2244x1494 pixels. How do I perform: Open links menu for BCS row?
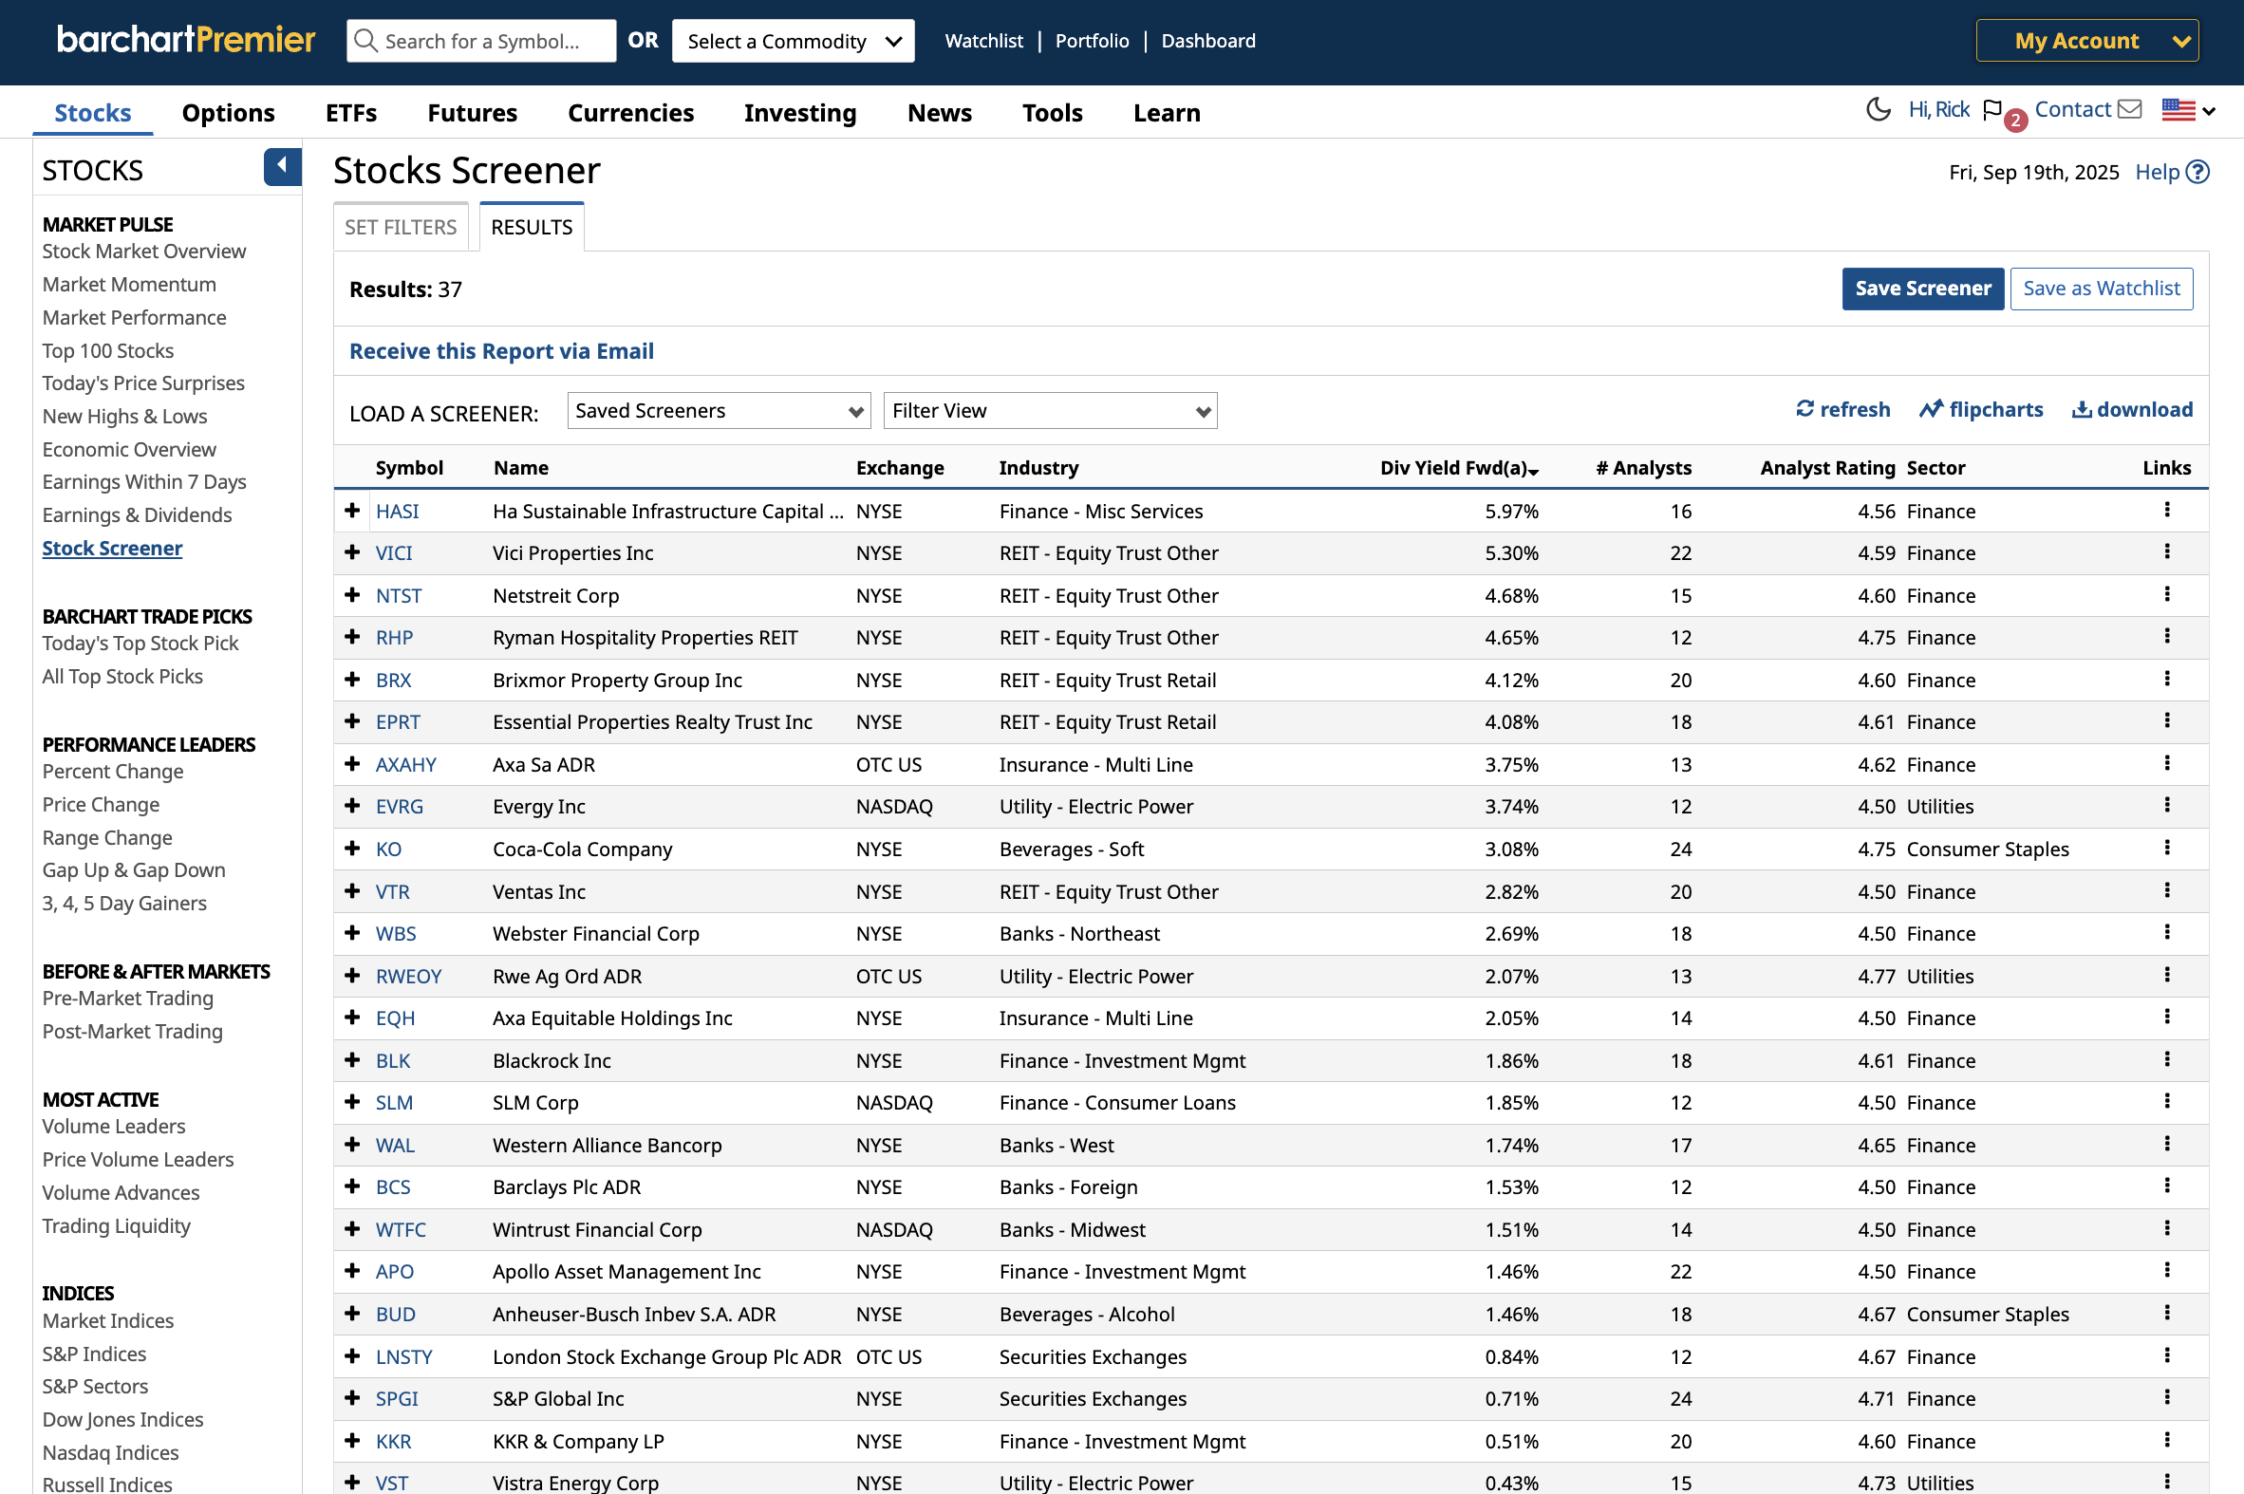2166,1186
